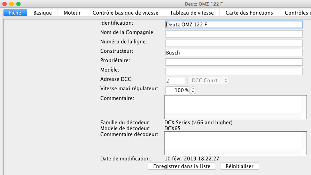Click the Propriétaire label
Image resolution: width=311 pixels, height=175 pixels.
click(115, 60)
